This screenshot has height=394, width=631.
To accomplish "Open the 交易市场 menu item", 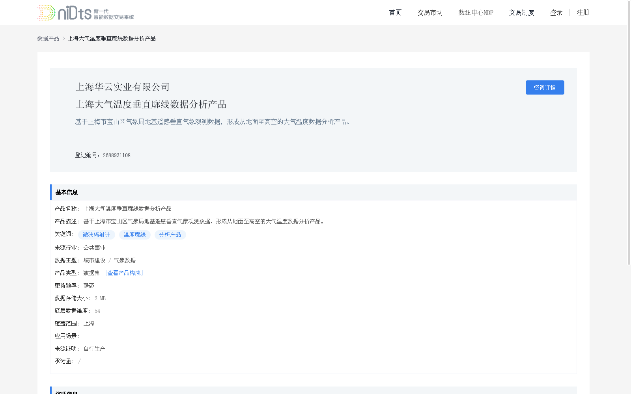I will click(430, 13).
